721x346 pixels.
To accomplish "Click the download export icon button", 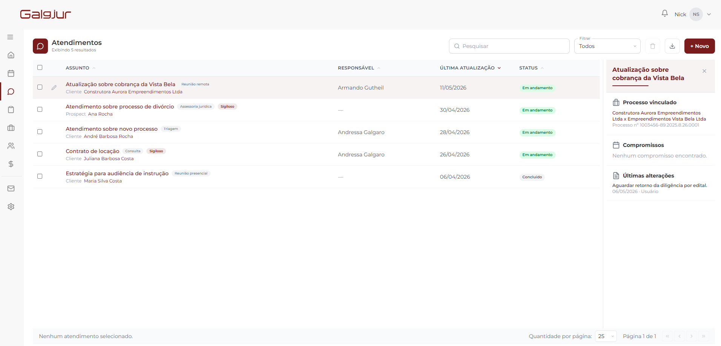I will 672,46.
